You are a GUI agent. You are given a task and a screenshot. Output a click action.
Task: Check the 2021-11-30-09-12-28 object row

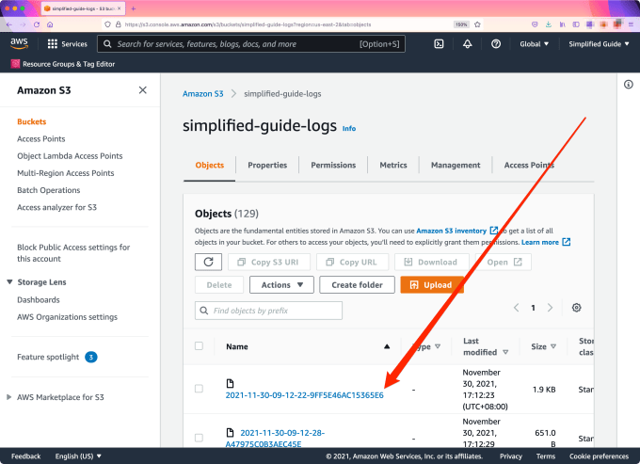(199, 438)
